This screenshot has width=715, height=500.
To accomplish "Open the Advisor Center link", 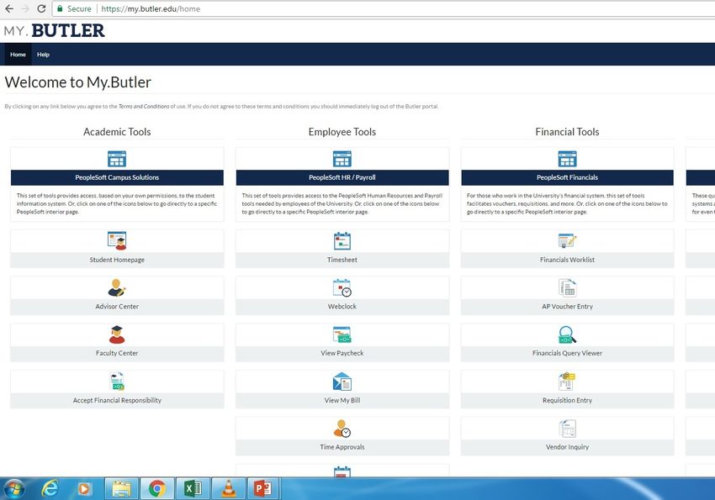I will point(117,307).
